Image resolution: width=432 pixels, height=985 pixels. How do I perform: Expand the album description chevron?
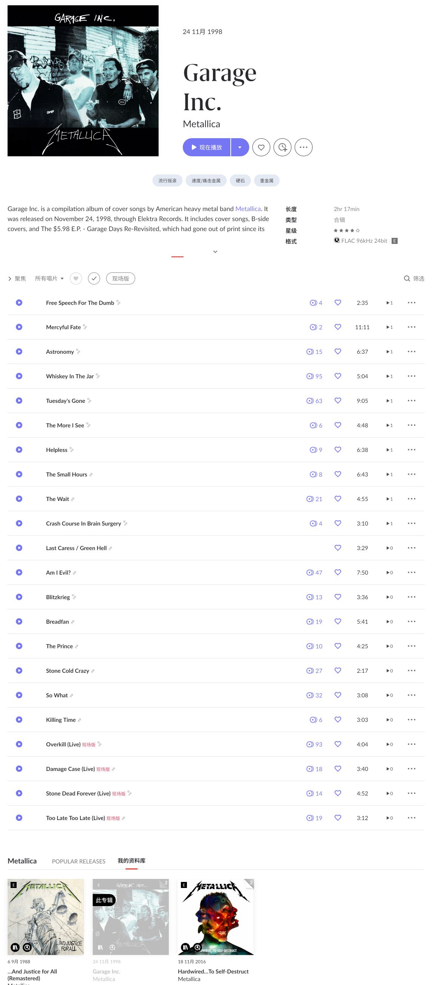tap(215, 251)
